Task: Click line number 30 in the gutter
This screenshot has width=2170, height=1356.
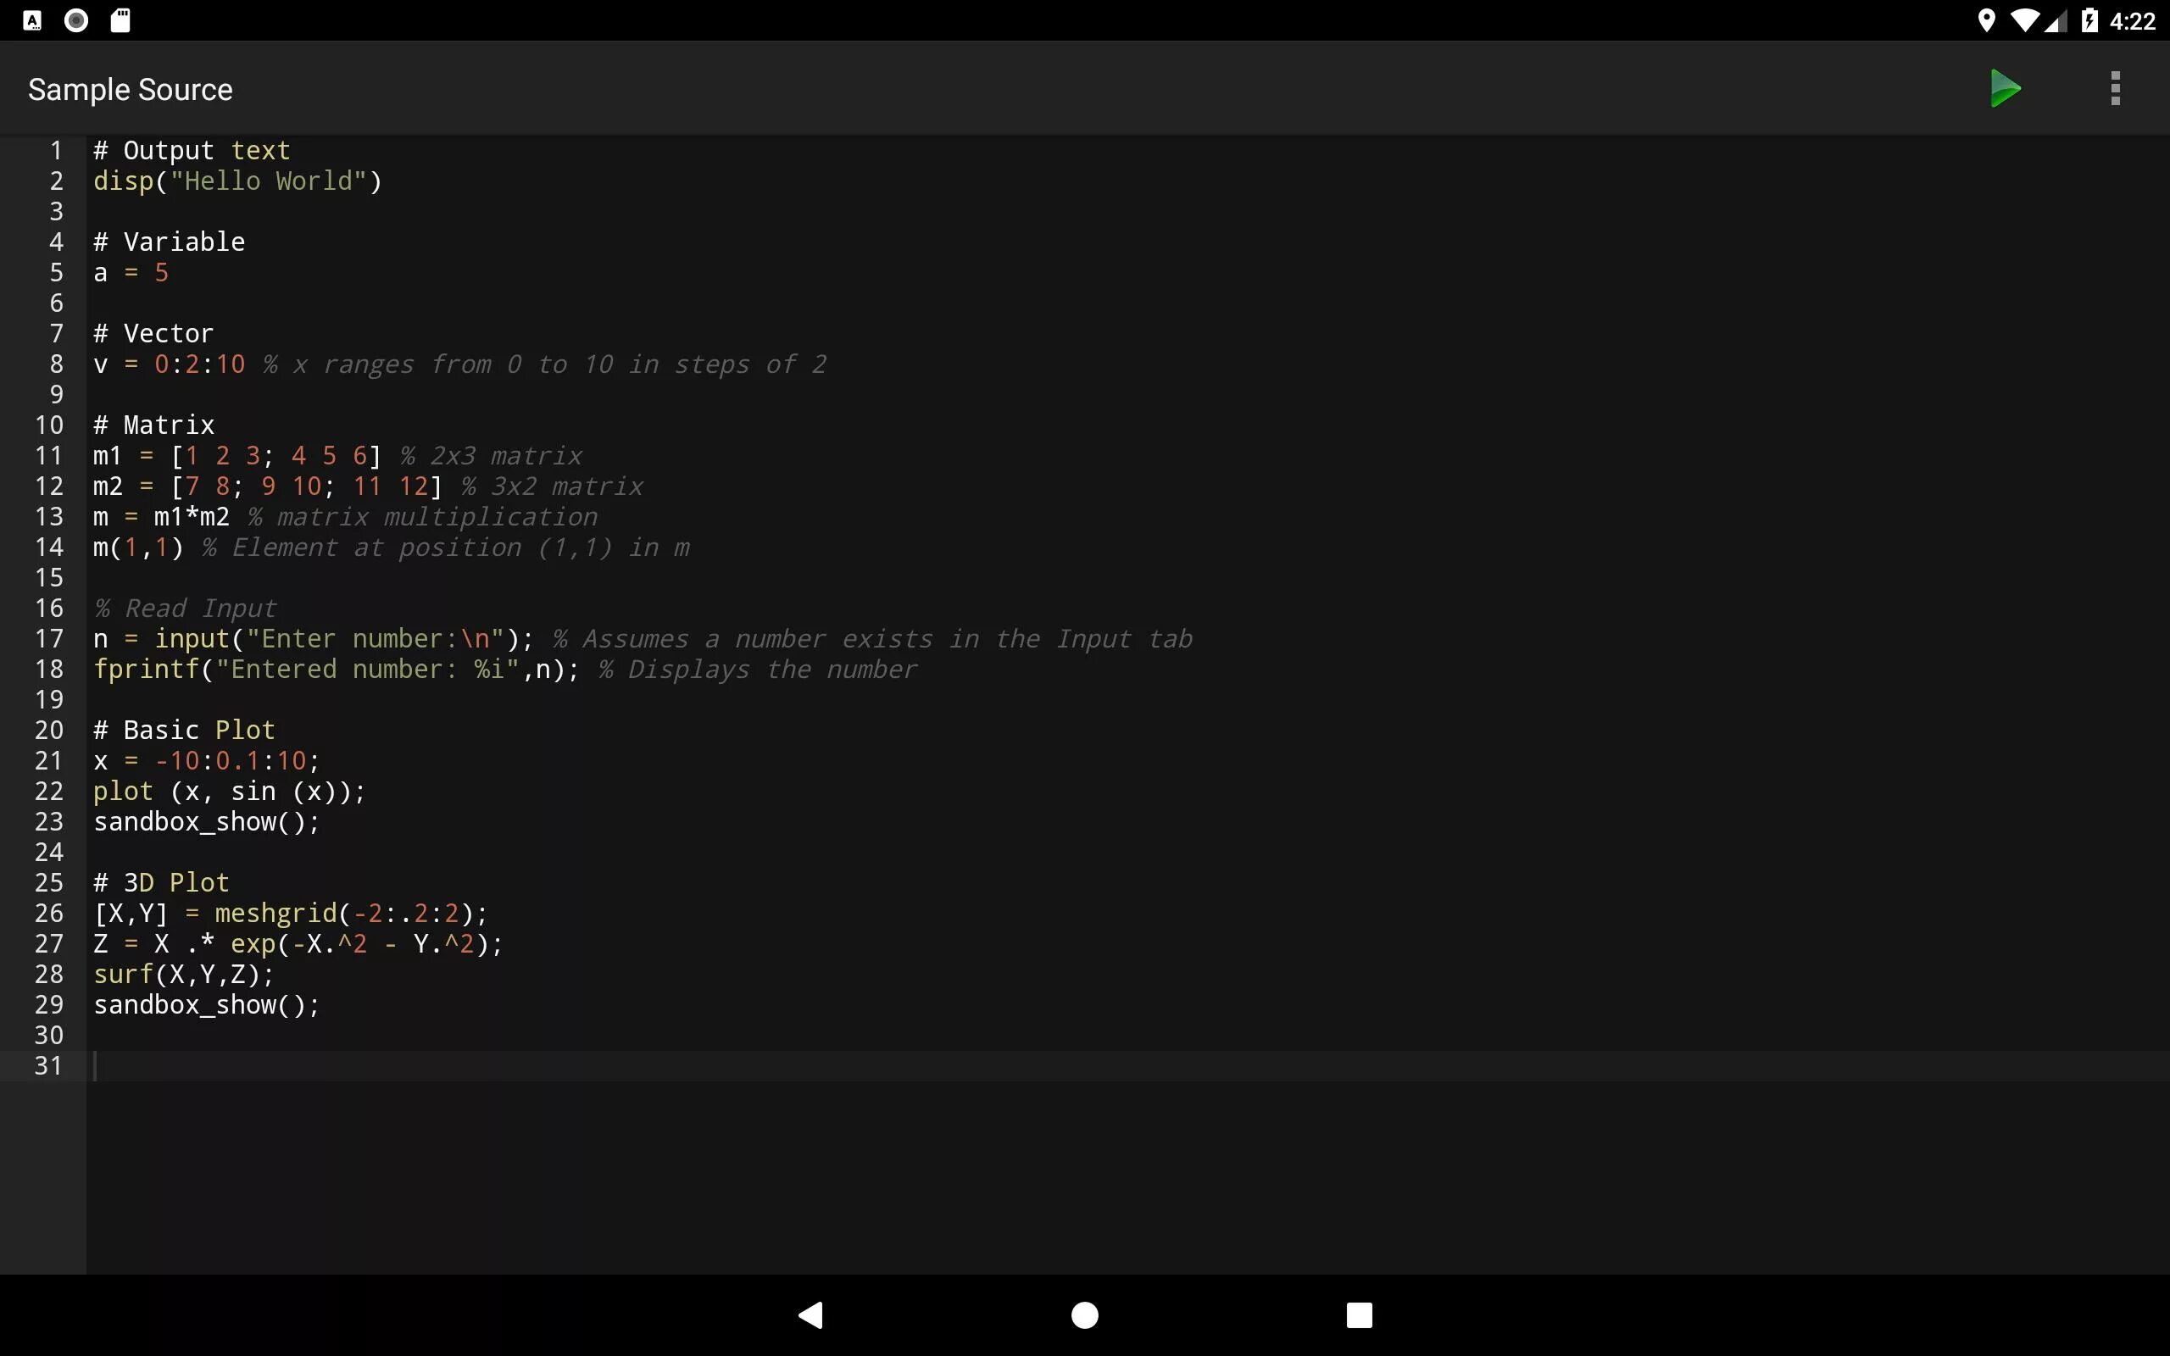Action: coord(49,1035)
